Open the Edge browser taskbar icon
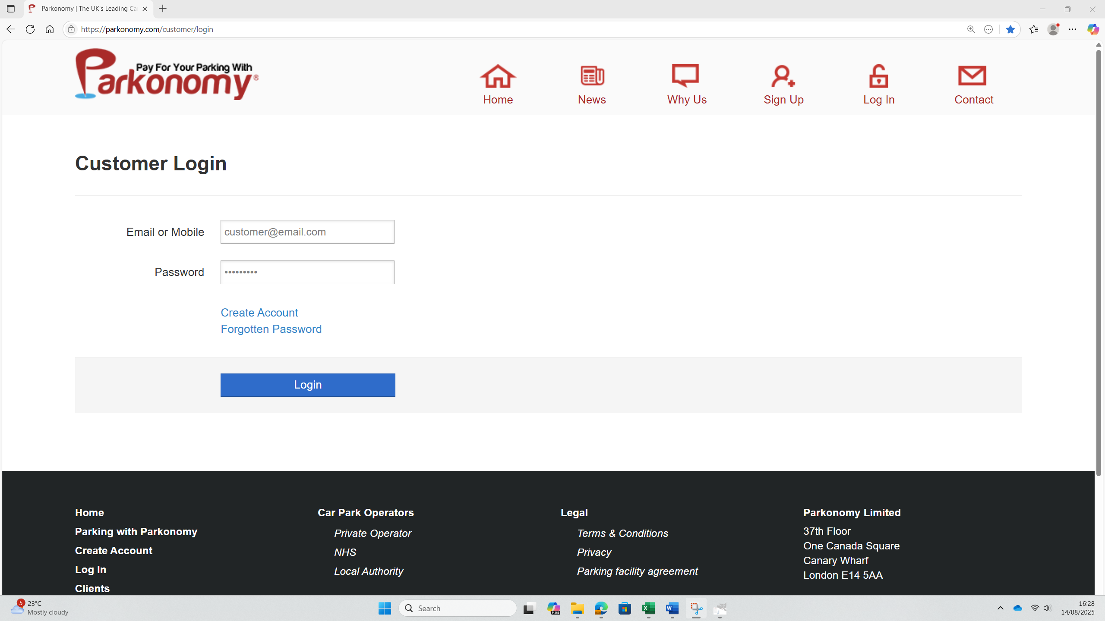Image resolution: width=1105 pixels, height=621 pixels. [601, 608]
